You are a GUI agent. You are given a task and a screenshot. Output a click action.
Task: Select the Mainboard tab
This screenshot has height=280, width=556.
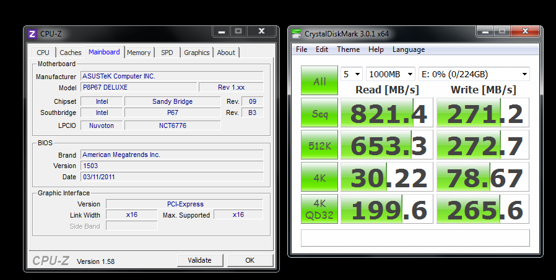tap(104, 52)
